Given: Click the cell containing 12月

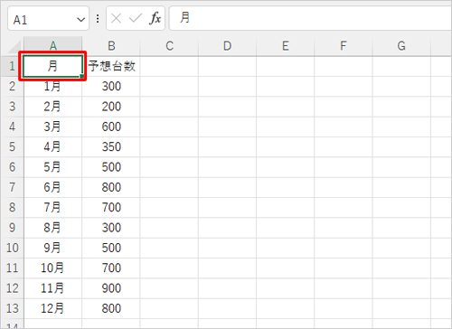Looking at the screenshot, I should pyautogui.click(x=52, y=308).
